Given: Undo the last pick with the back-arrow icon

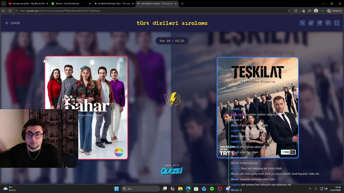Looking at the screenshot, I should (302, 23).
